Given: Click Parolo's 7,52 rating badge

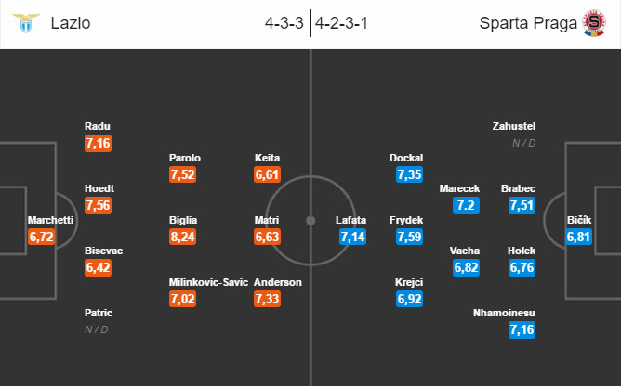Looking at the screenshot, I should 182,174.
